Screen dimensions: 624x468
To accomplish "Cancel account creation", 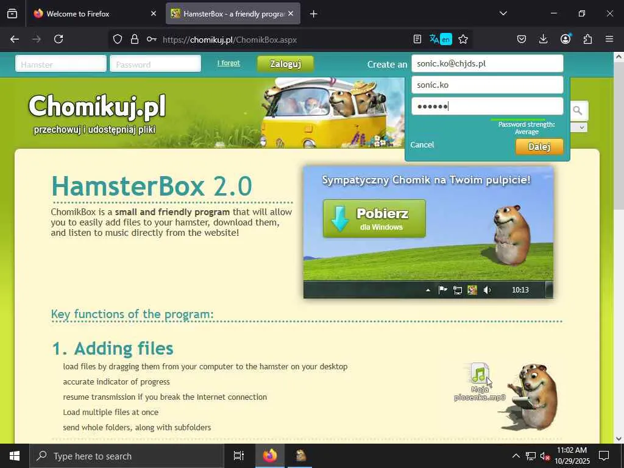I will click(x=422, y=145).
